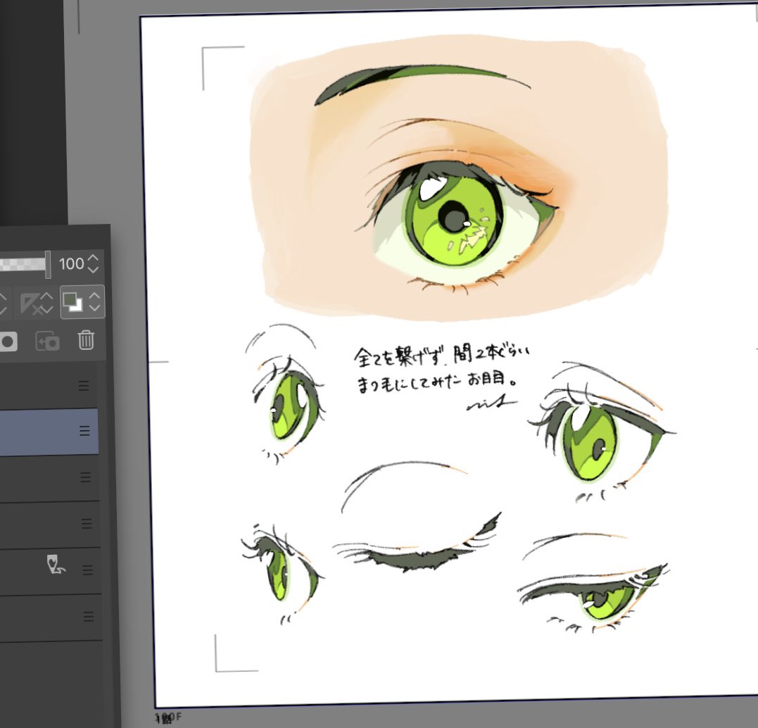Screen dimensions: 758x728
Task: Click the hamburger handle on the topmost layer row
Action: point(84,385)
